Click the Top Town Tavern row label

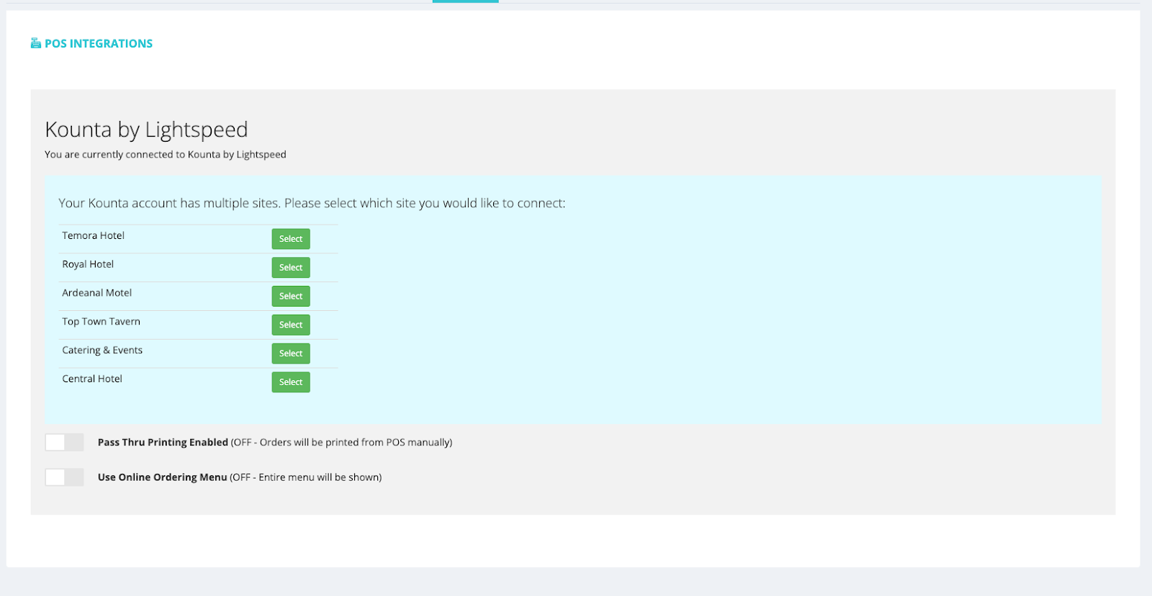tap(102, 322)
